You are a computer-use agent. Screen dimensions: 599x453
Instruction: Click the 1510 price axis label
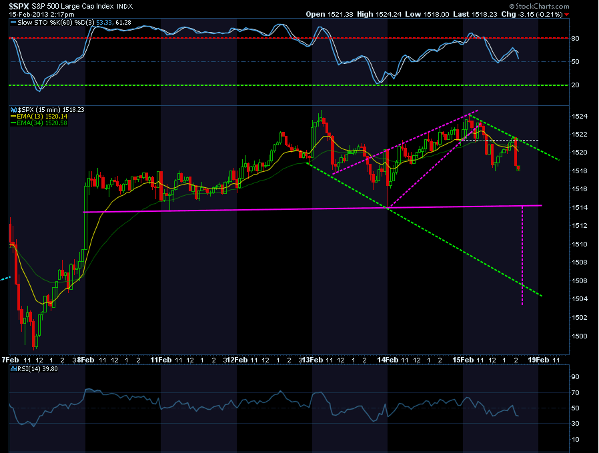point(580,244)
